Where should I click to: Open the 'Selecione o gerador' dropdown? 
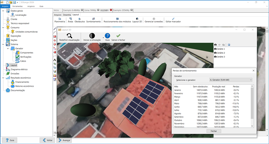230,80
